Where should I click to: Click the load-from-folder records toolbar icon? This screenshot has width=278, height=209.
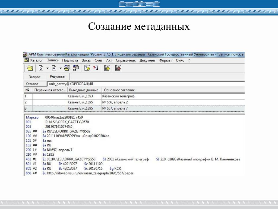(67, 68)
